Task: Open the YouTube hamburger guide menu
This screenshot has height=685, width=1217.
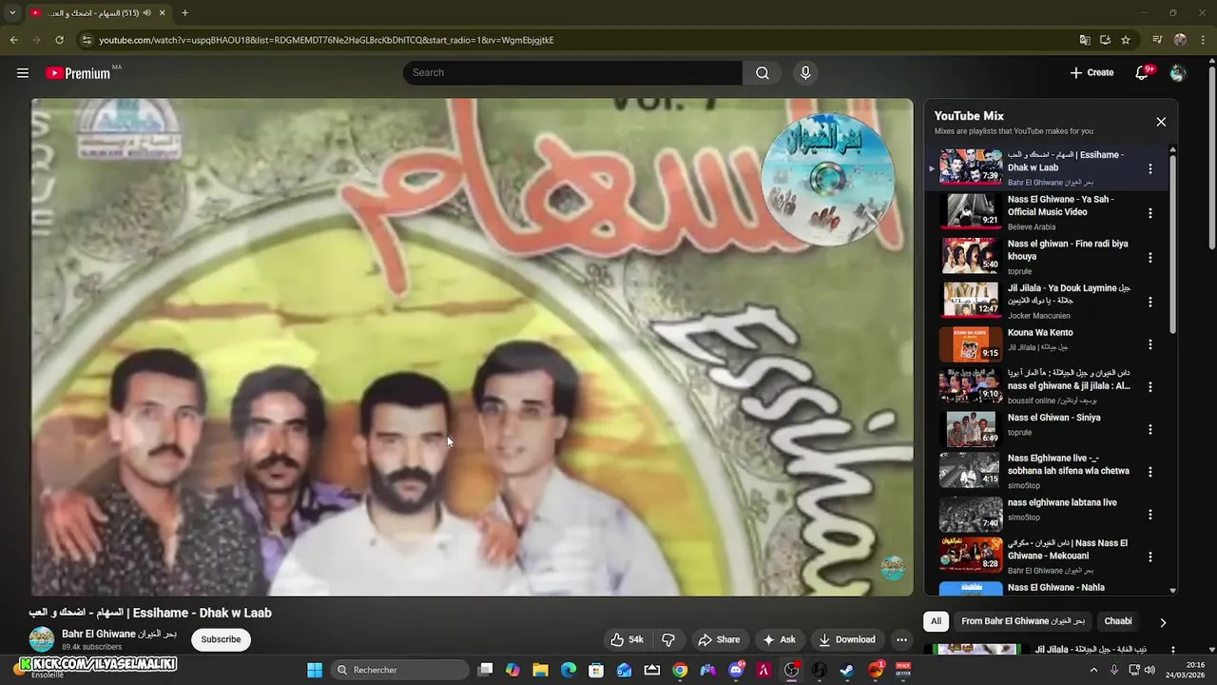Action: coord(23,73)
